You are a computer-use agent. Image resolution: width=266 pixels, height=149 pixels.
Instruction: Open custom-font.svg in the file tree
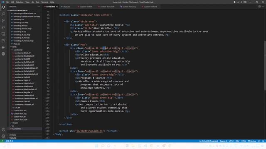coord(20,114)
